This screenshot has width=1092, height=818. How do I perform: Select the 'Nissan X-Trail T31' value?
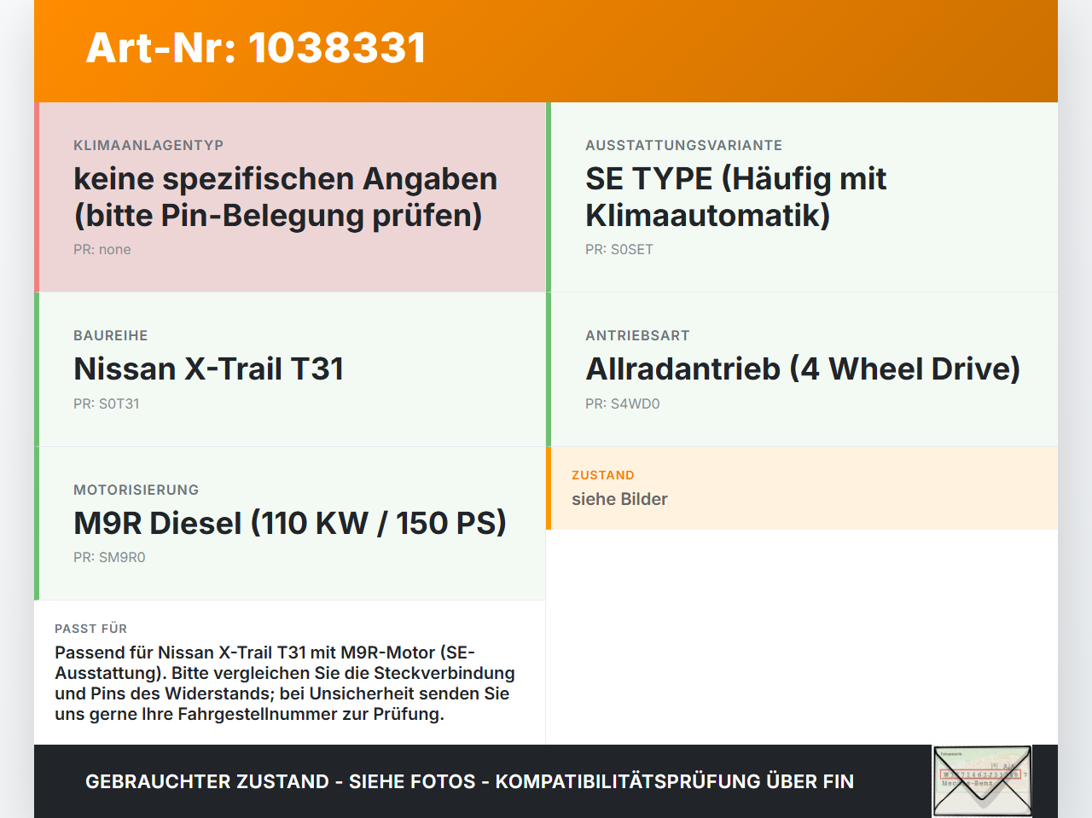(209, 368)
